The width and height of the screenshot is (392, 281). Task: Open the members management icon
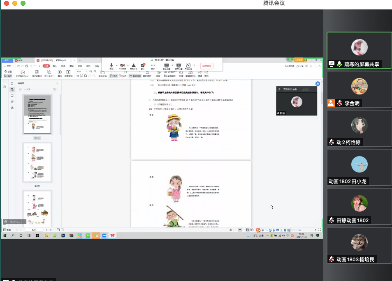pyautogui.click(x=133, y=65)
